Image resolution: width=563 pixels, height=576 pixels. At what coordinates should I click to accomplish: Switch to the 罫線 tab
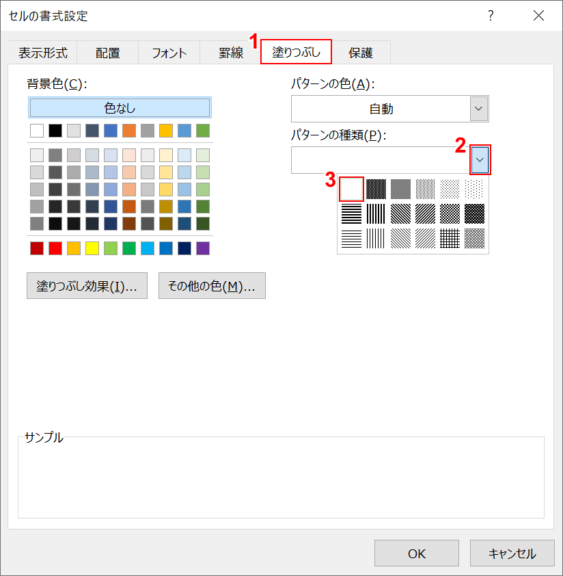(x=230, y=53)
